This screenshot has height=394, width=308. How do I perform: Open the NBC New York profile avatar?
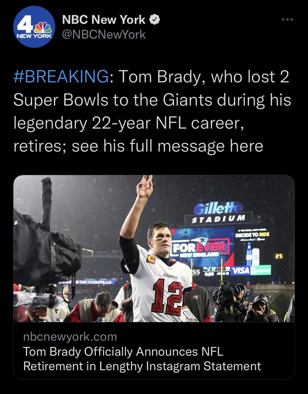coord(34,27)
